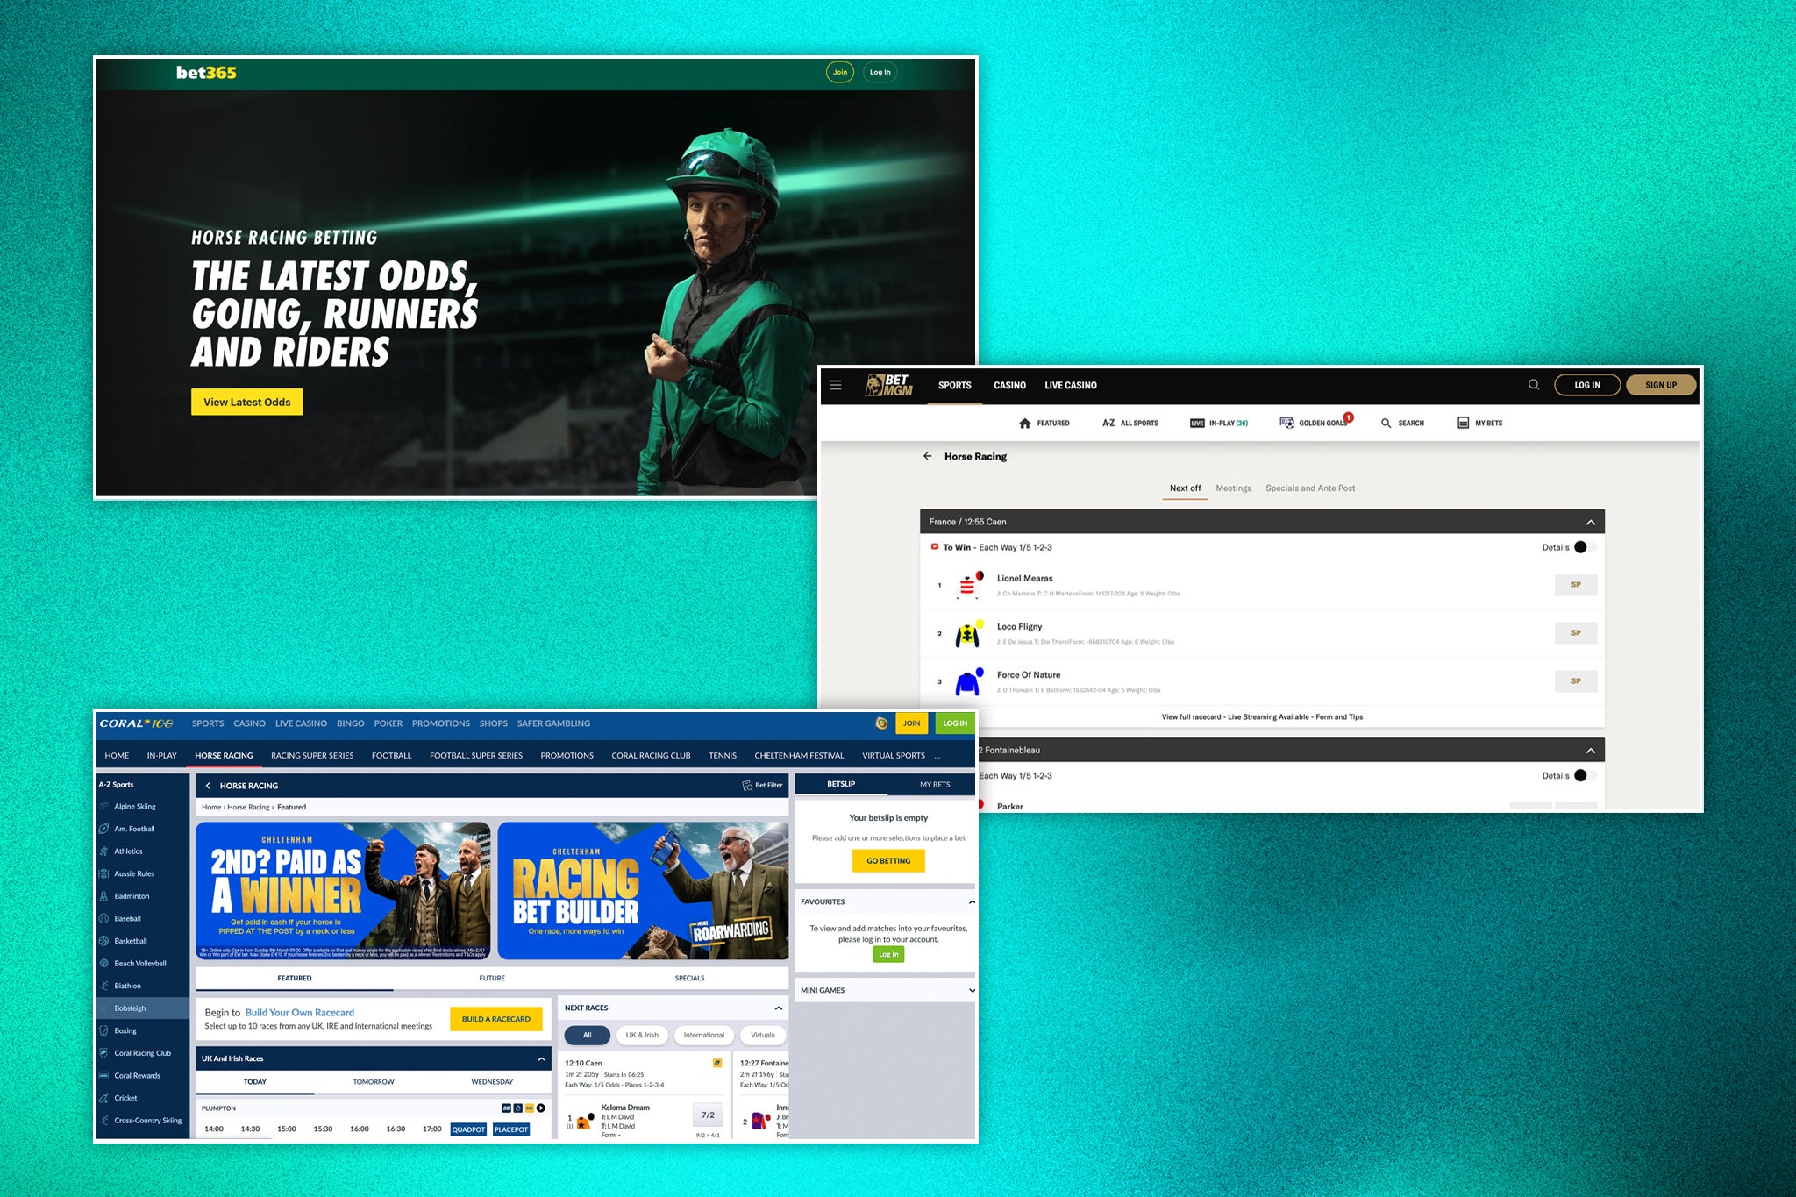Select the UK & Irish race filter
Screen dimensions: 1796x1197
(x=642, y=1035)
